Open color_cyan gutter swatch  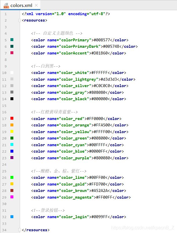12,144
